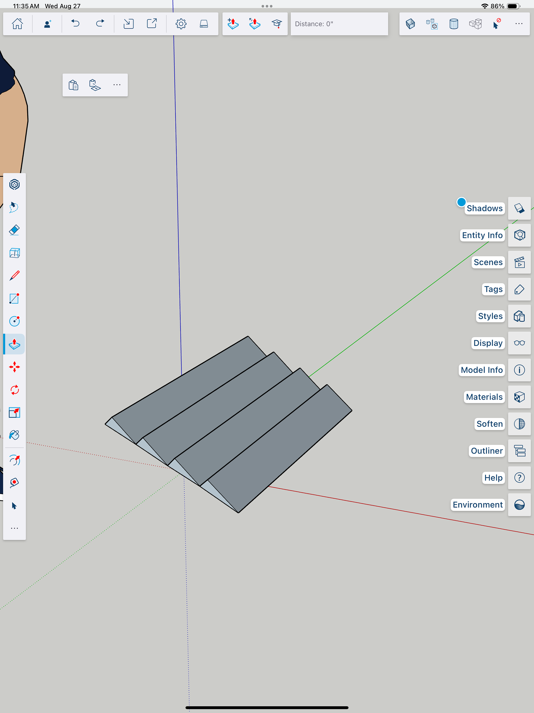Open the Materials panel icon
Viewport: 534px width, 713px height.
[x=519, y=397]
